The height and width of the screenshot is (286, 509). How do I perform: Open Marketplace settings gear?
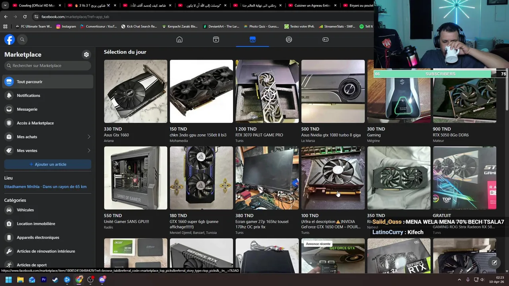[x=86, y=54]
